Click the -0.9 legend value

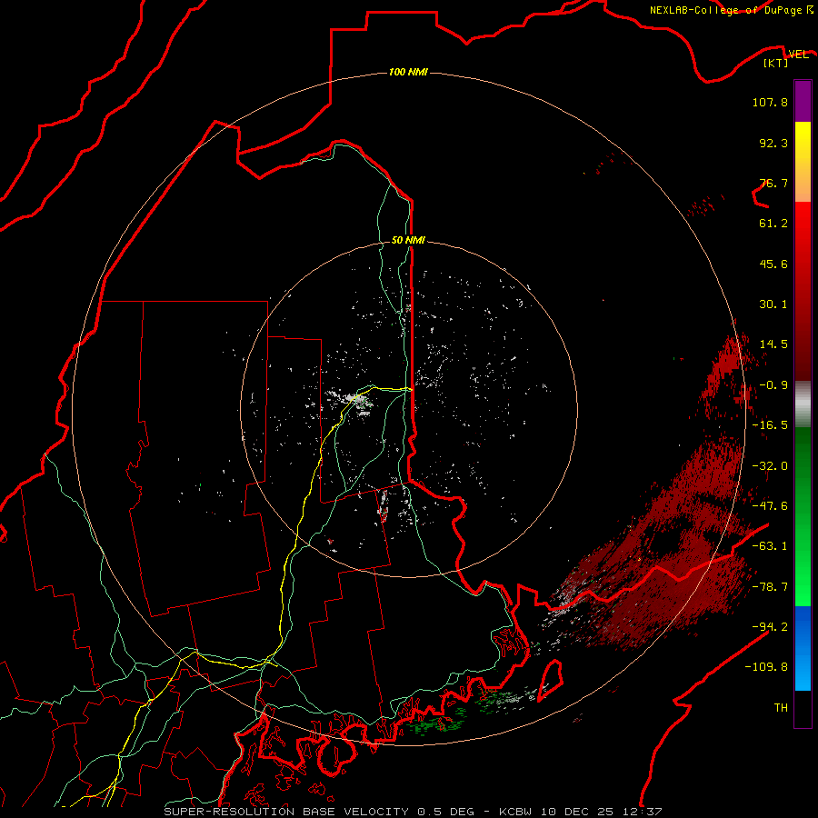[773, 385]
